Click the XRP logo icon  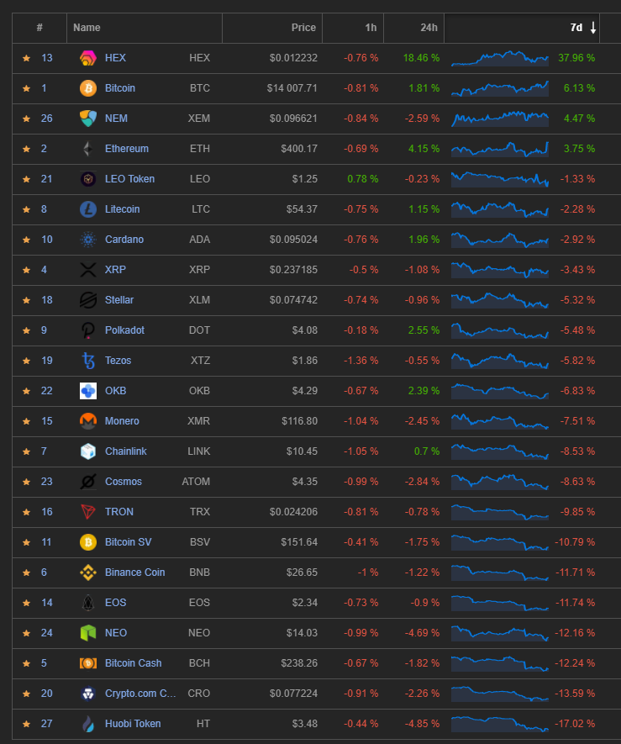(88, 270)
